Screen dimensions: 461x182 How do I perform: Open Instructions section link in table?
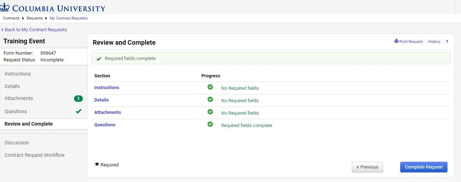point(107,87)
